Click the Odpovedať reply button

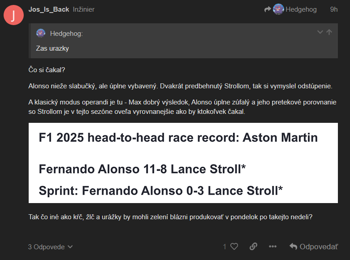314,247
